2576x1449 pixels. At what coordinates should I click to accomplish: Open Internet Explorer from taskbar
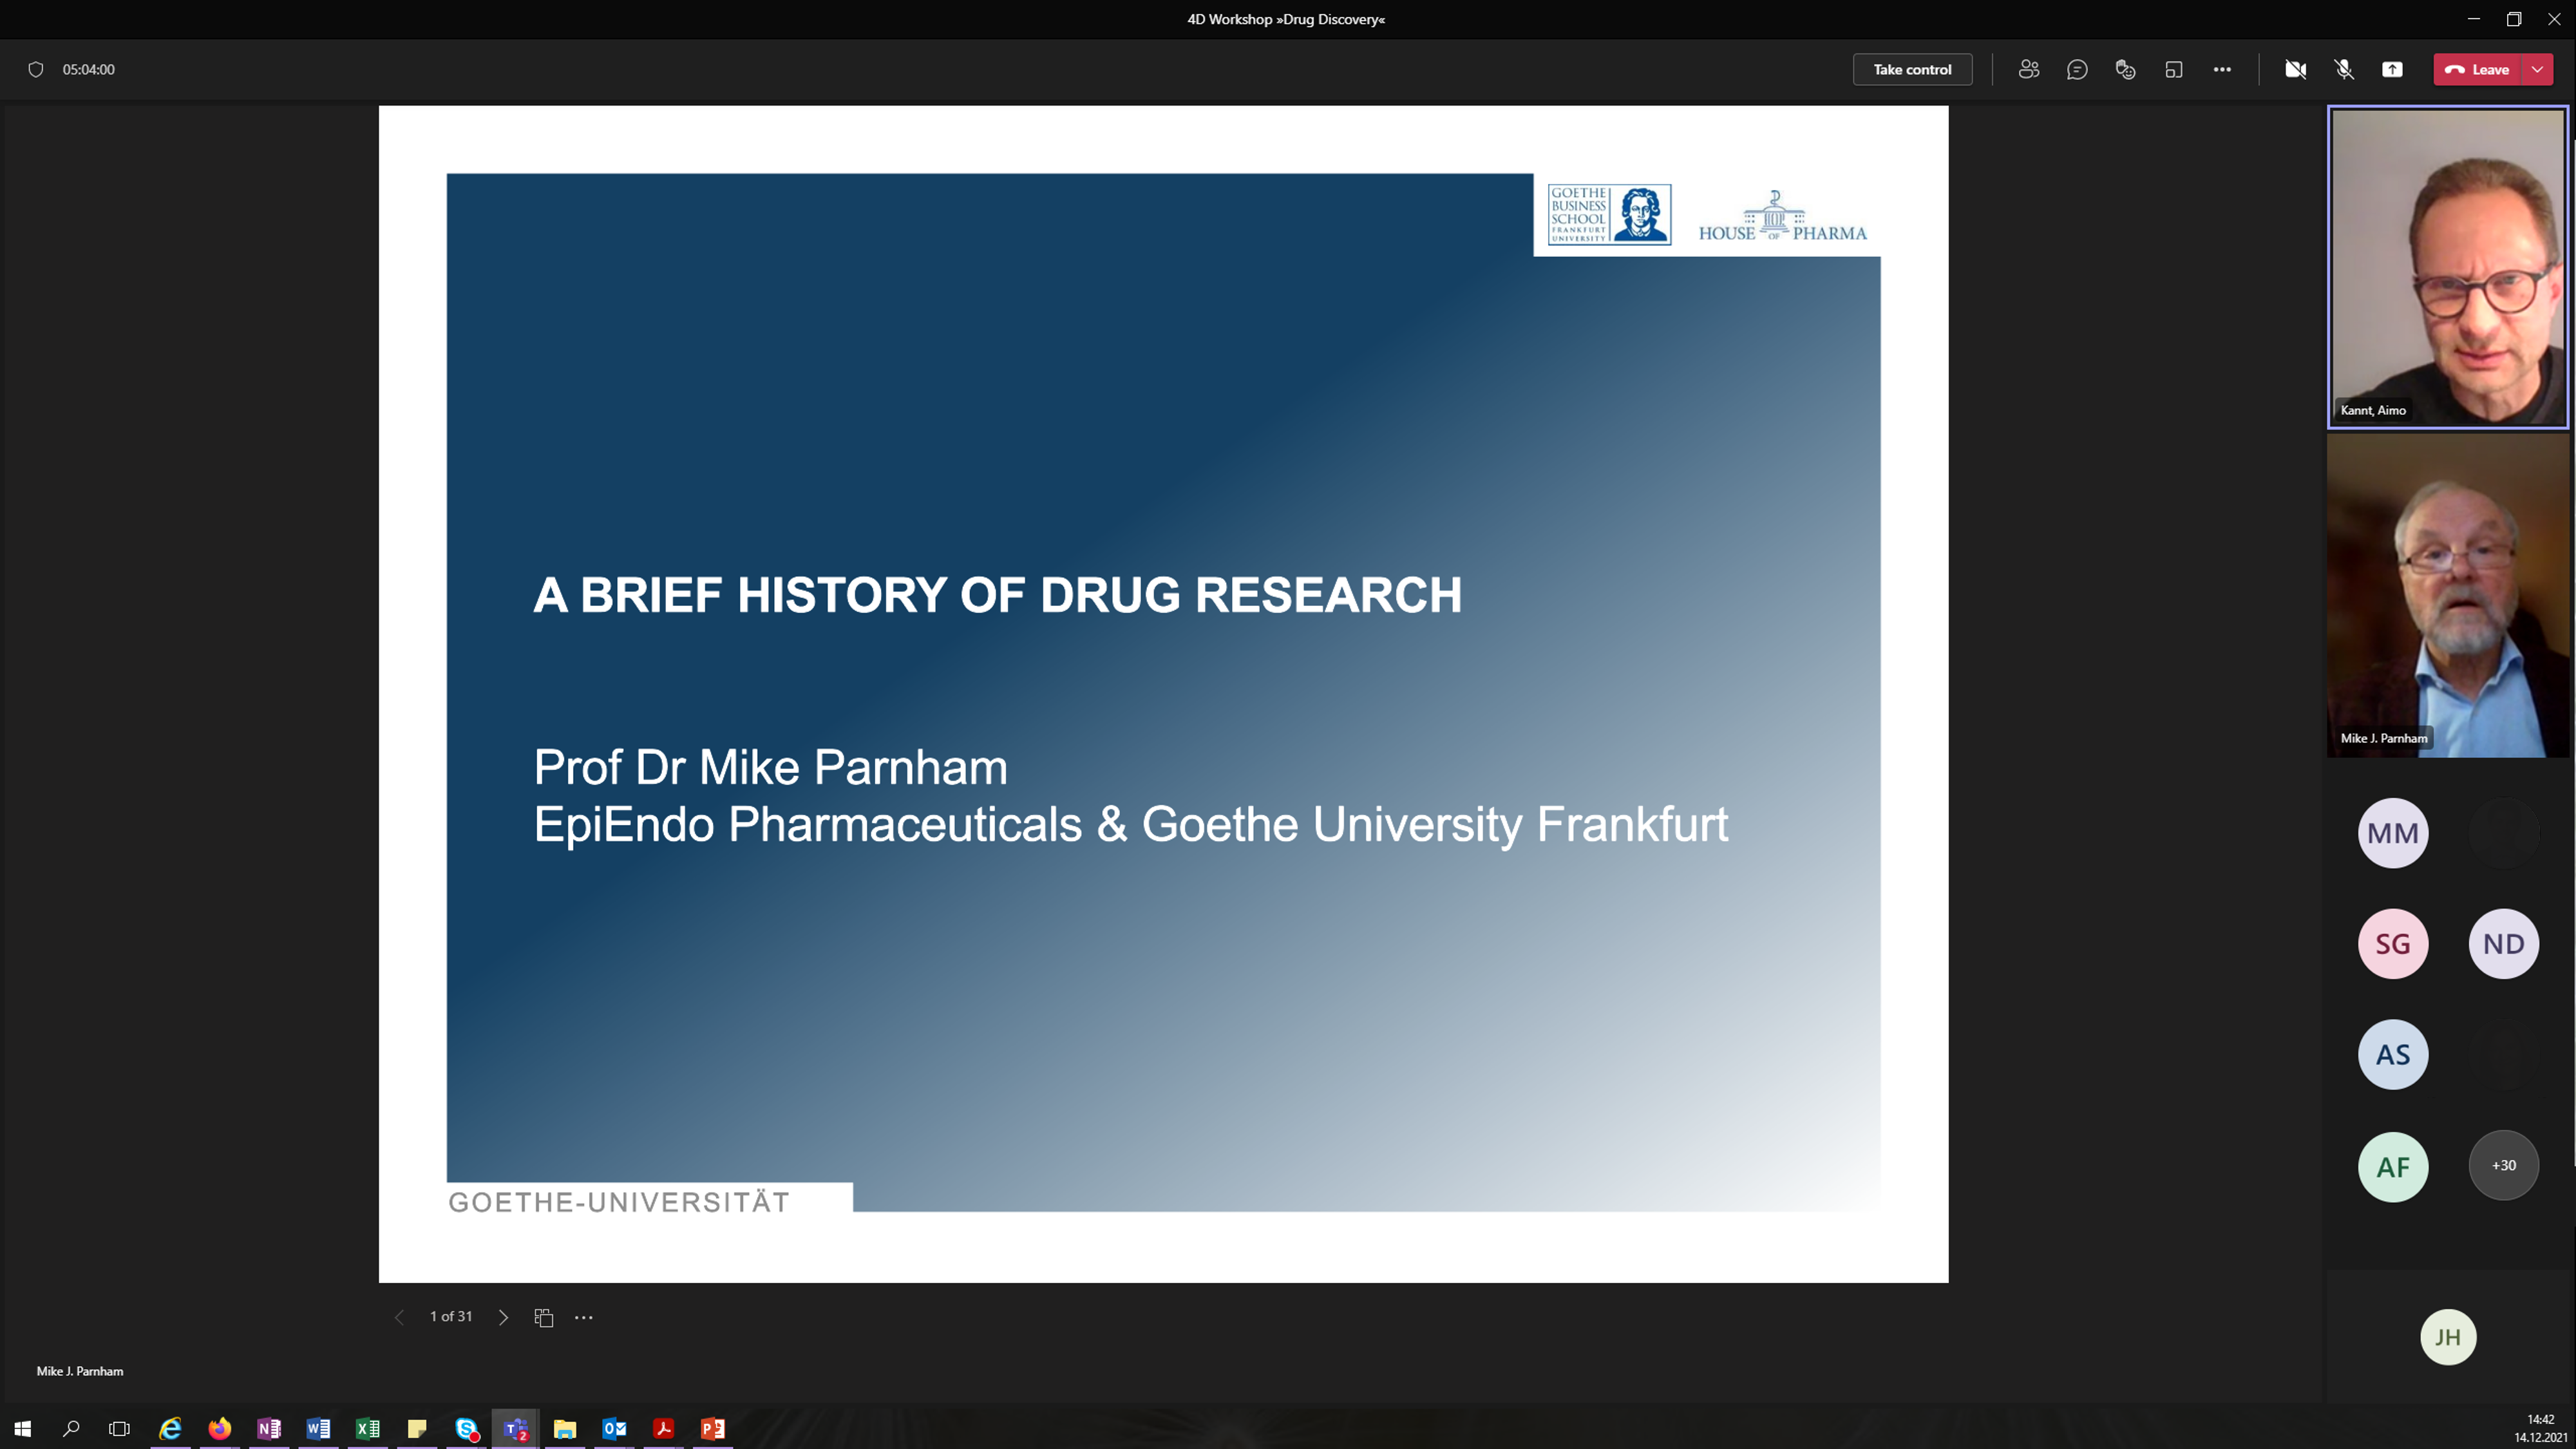click(170, 1428)
